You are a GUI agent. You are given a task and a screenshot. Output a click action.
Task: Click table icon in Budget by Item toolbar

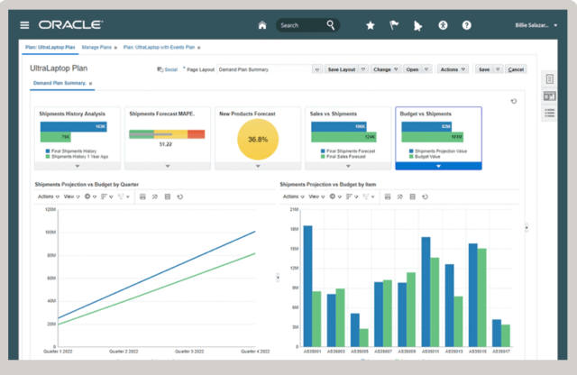click(413, 197)
